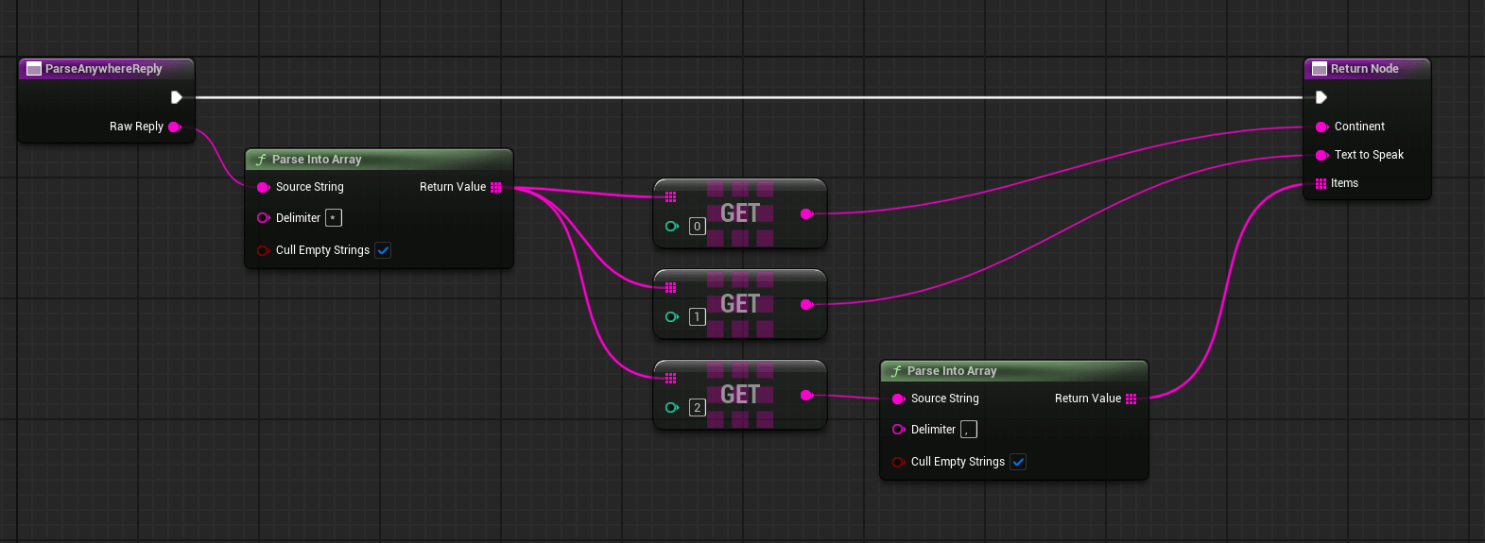Click function icon on second Parse Into Array header

coord(896,371)
